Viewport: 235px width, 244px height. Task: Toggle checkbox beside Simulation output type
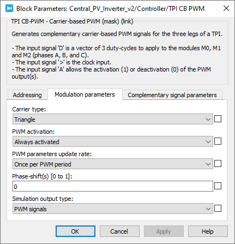click(218, 209)
